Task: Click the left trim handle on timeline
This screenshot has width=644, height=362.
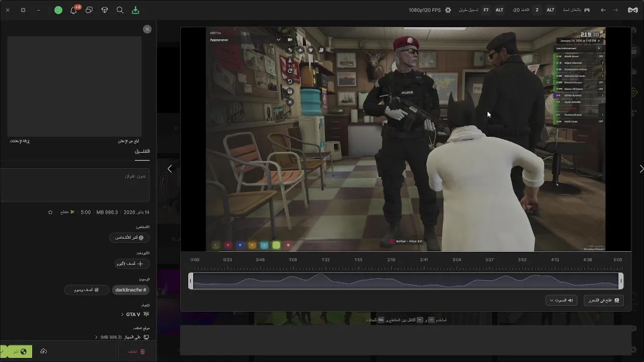Action: pos(190,281)
